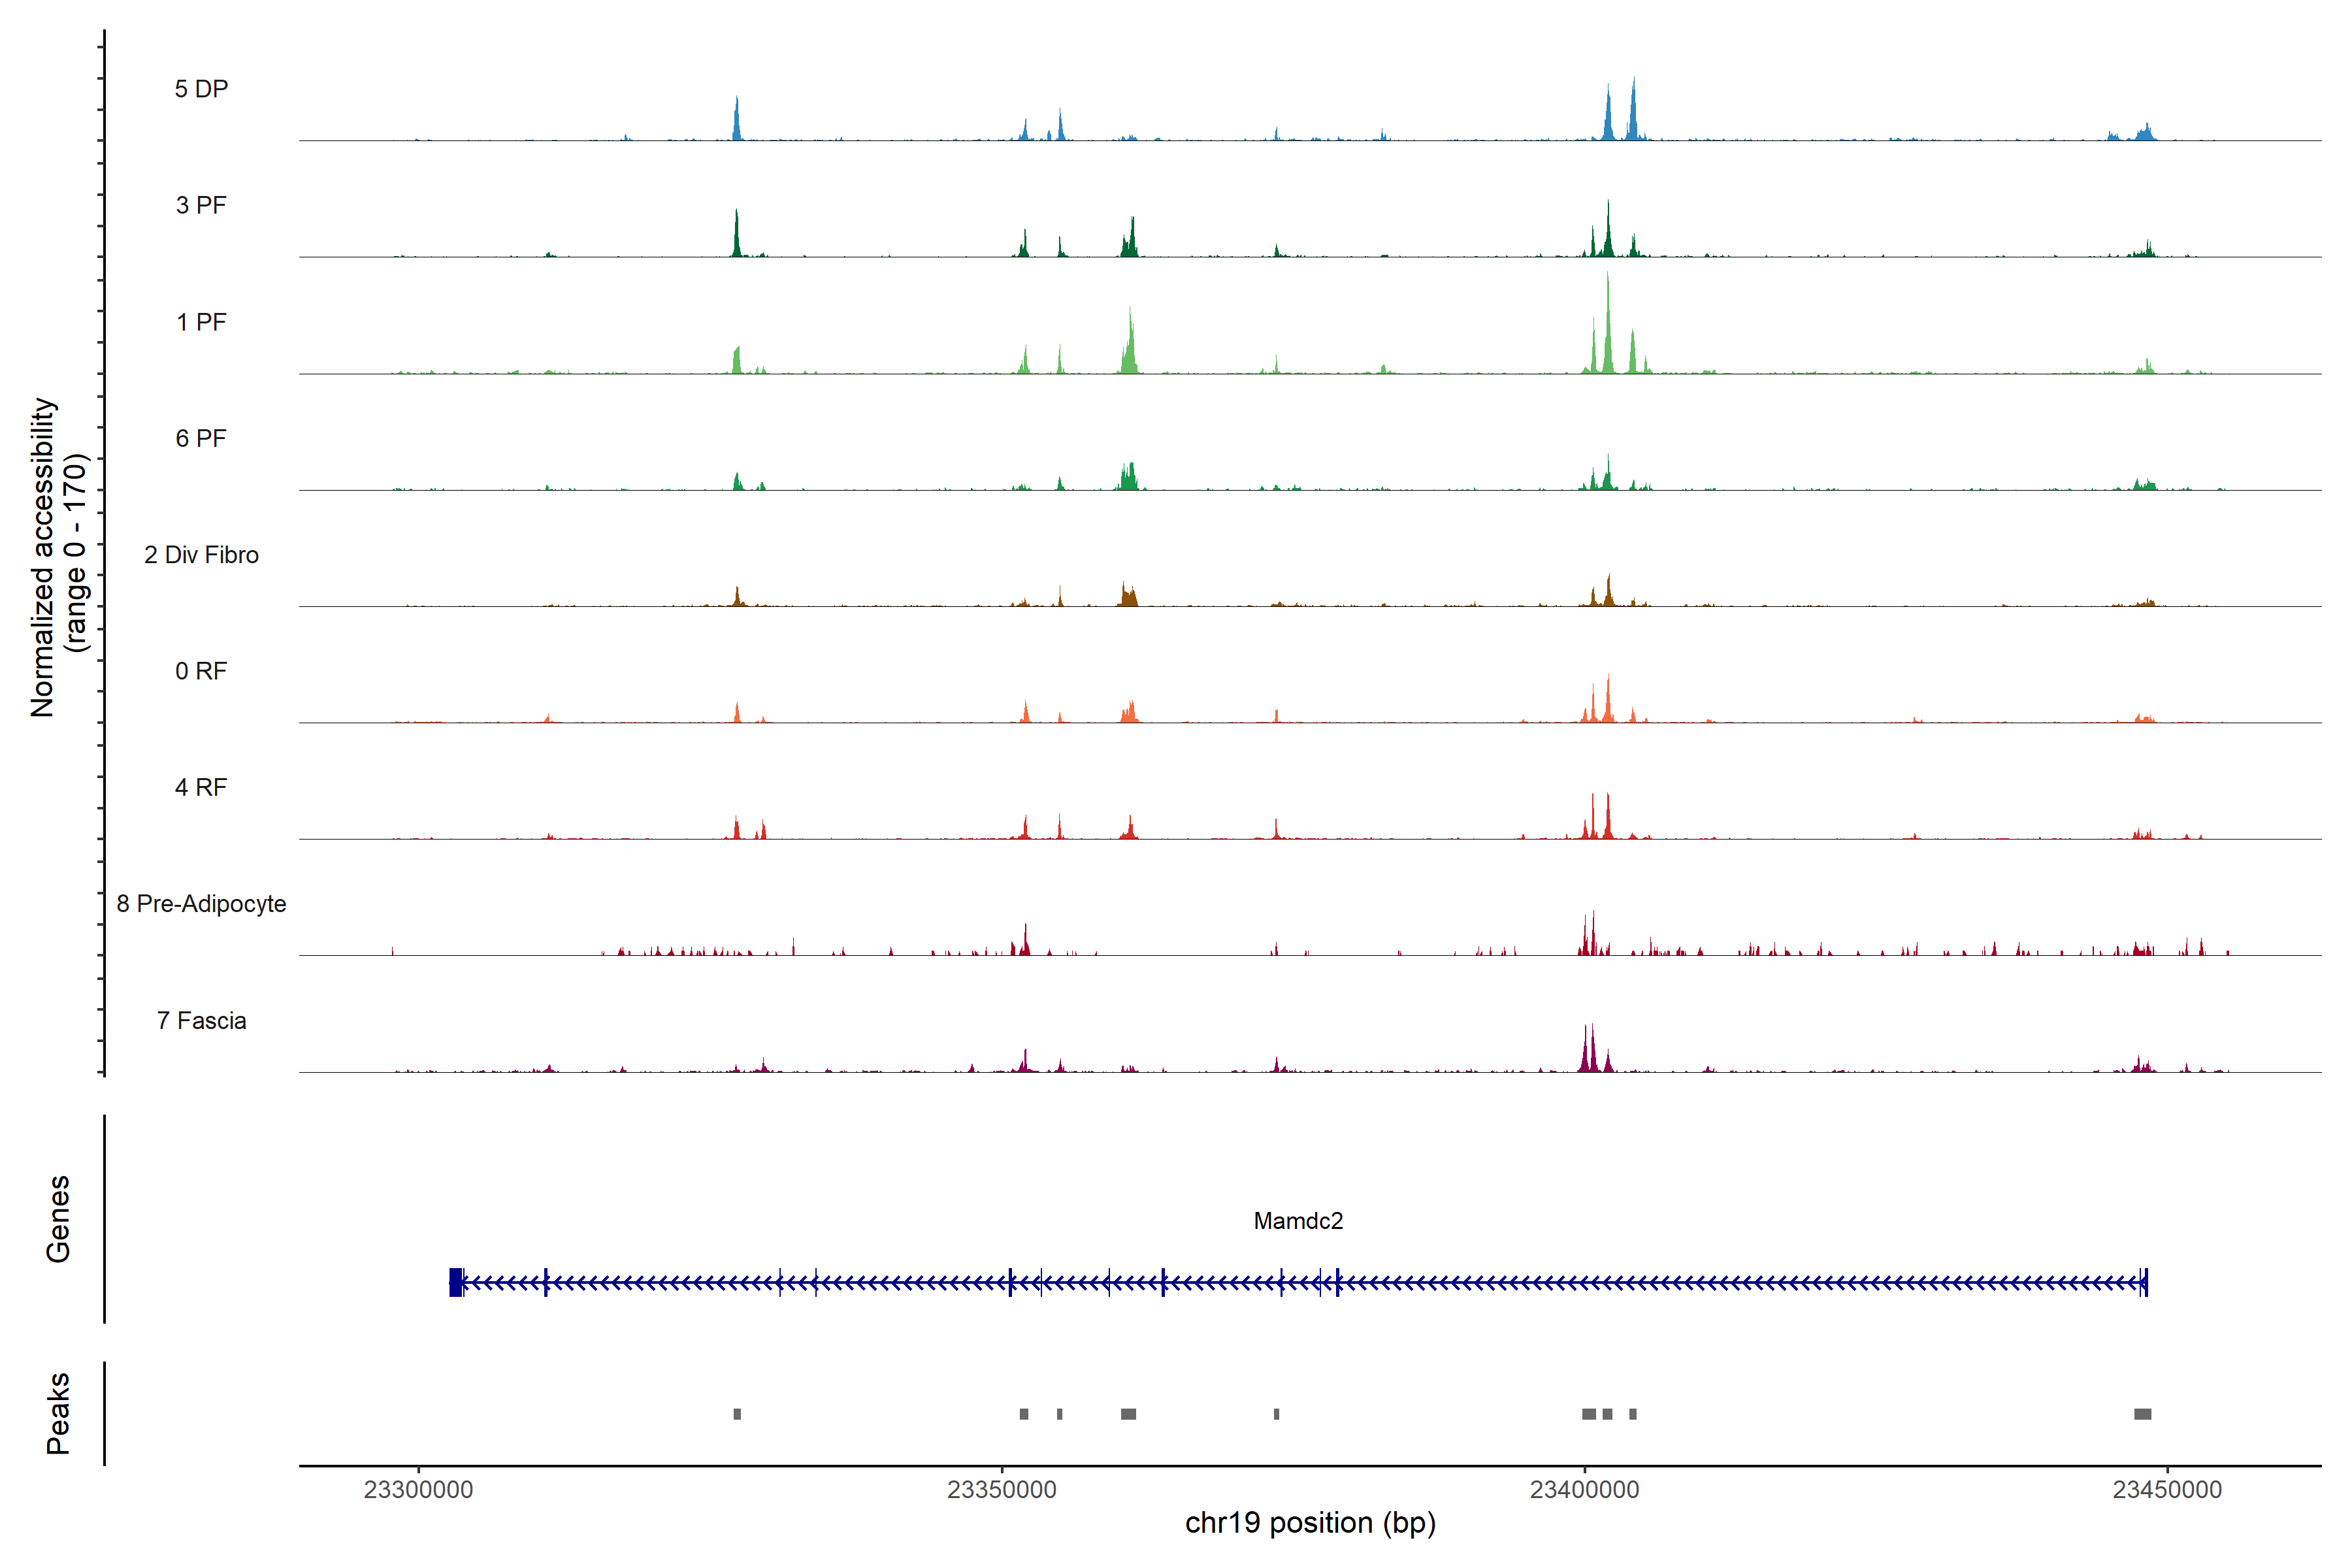Select the 0 RF track label
2352x1568 pixels.
[201, 671]
